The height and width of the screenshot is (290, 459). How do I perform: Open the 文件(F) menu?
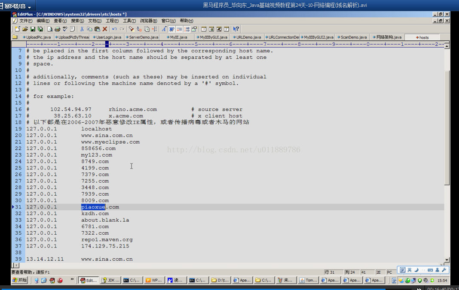pos(25,21)
